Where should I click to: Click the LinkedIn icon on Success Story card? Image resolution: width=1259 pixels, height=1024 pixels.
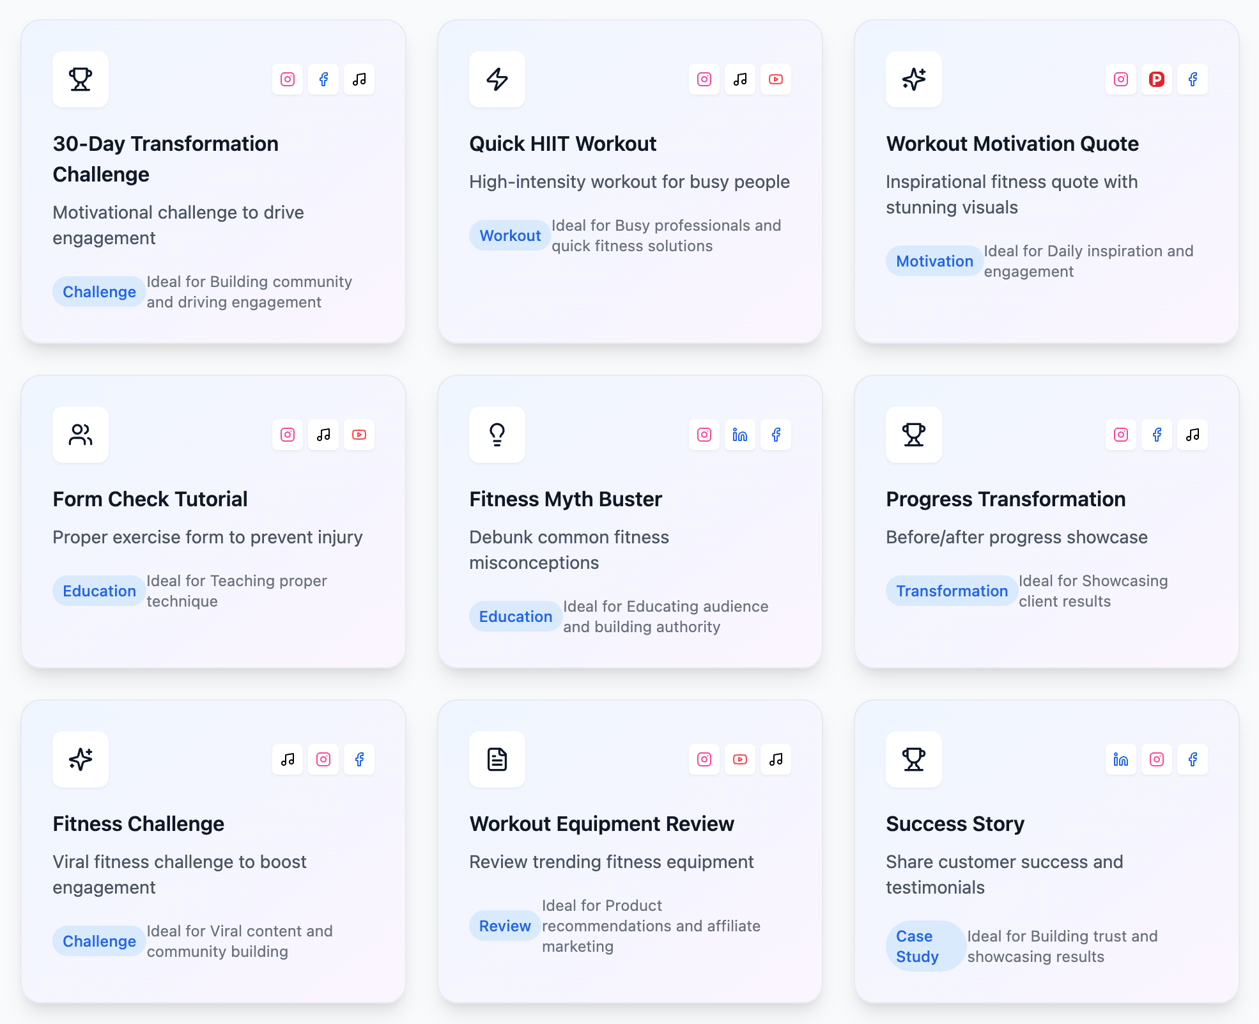1120,759
